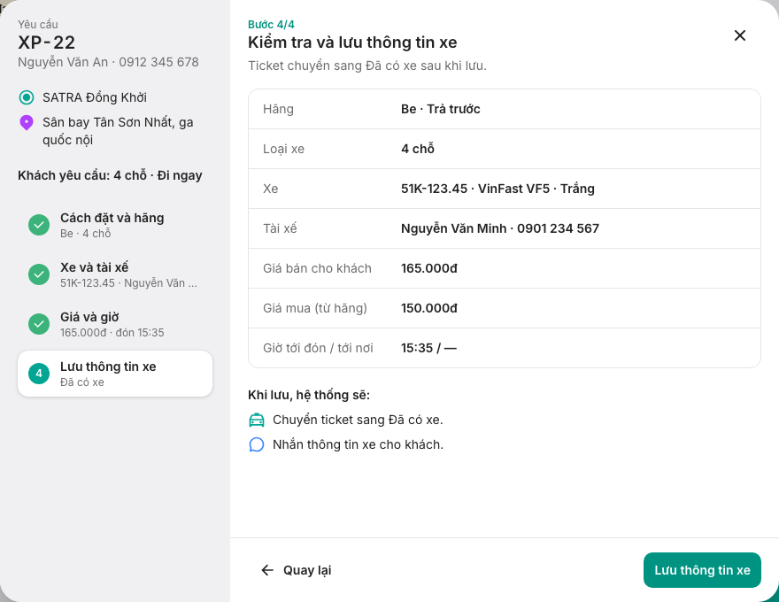Click the plate 51K-123.45 · VinFast VF5 value

497,189
